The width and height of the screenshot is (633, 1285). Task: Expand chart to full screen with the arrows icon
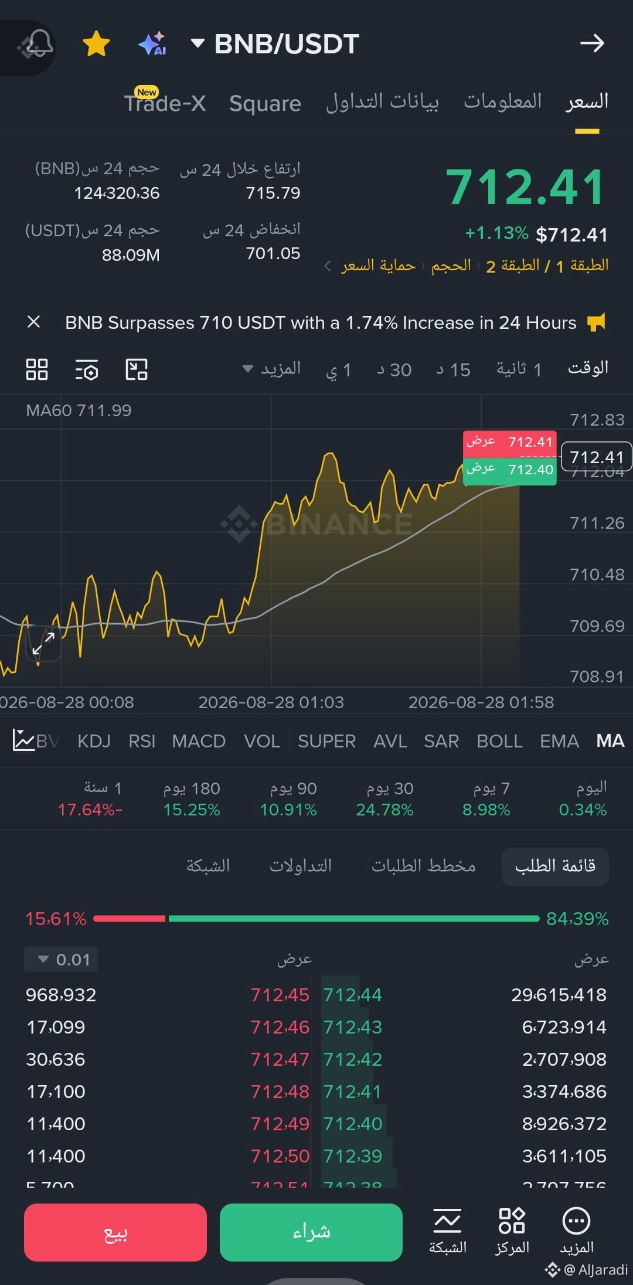click(x=44, y=643)
